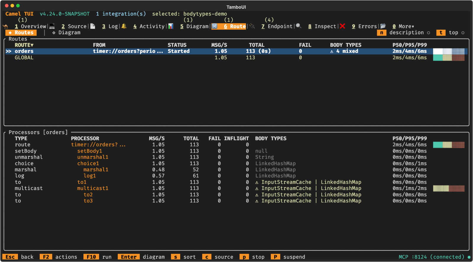473x262 pixels.
Task: Click the setBody1 processor name
Action: point(90,151)
